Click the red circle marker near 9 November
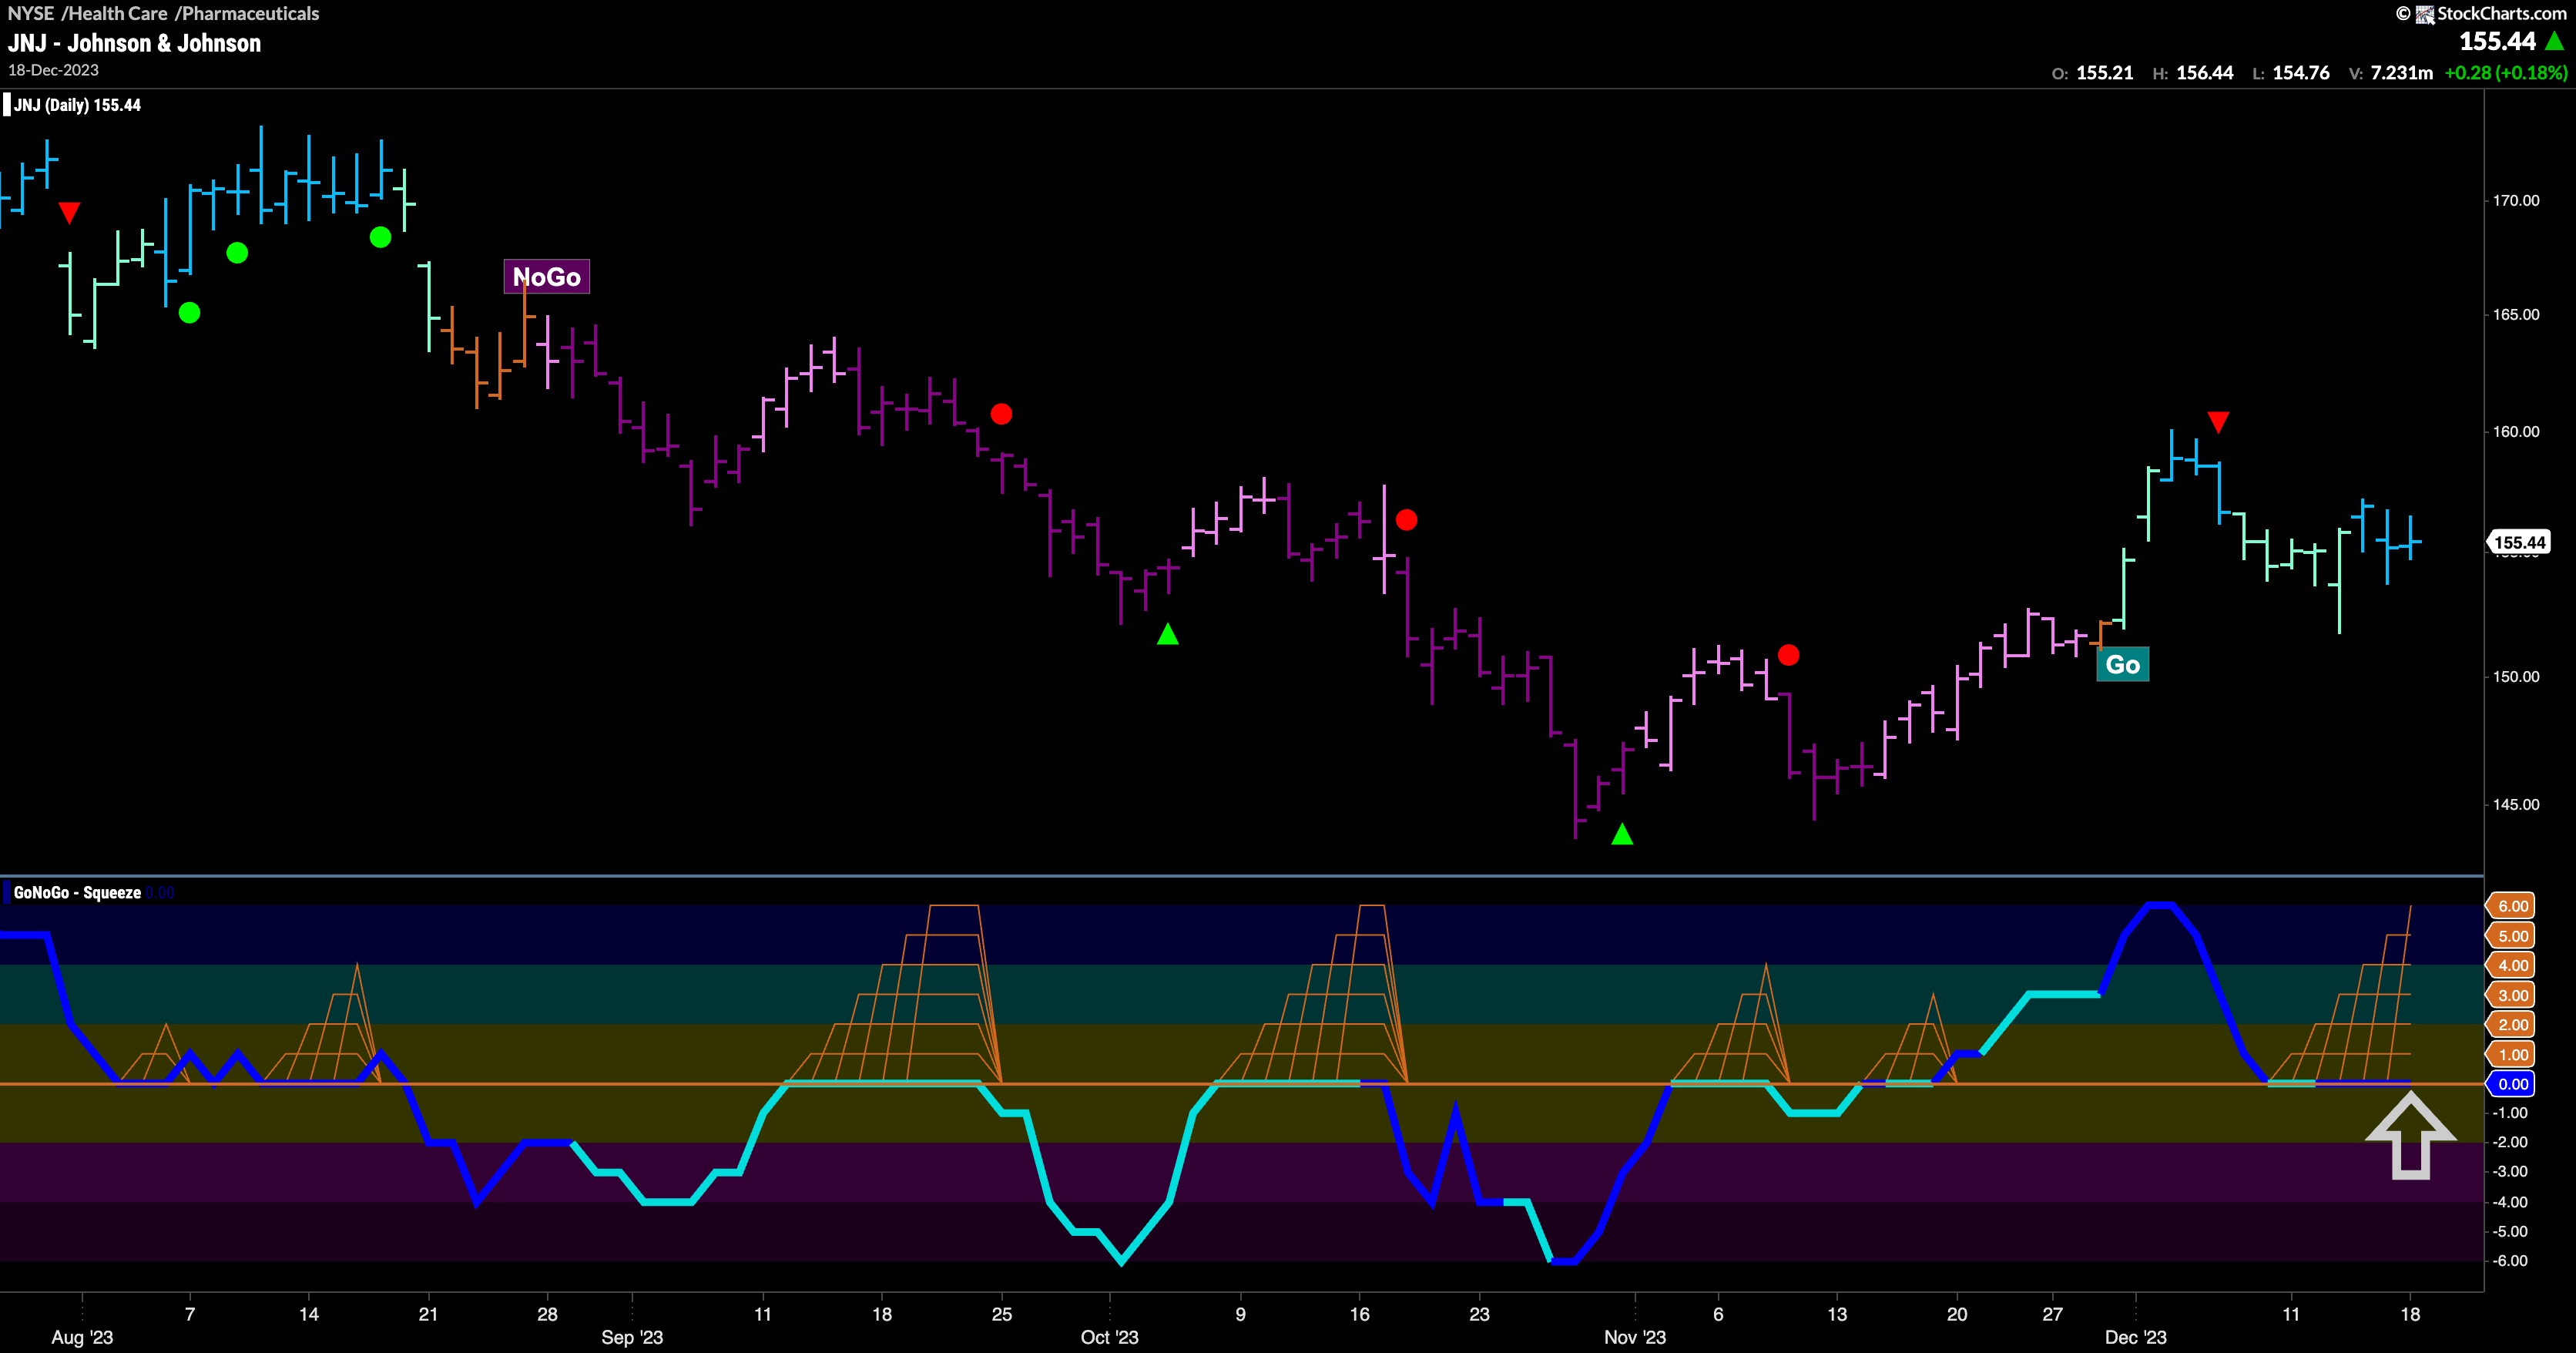The height and width of the screenshot is (1353, 2576). pos(1789,655)
